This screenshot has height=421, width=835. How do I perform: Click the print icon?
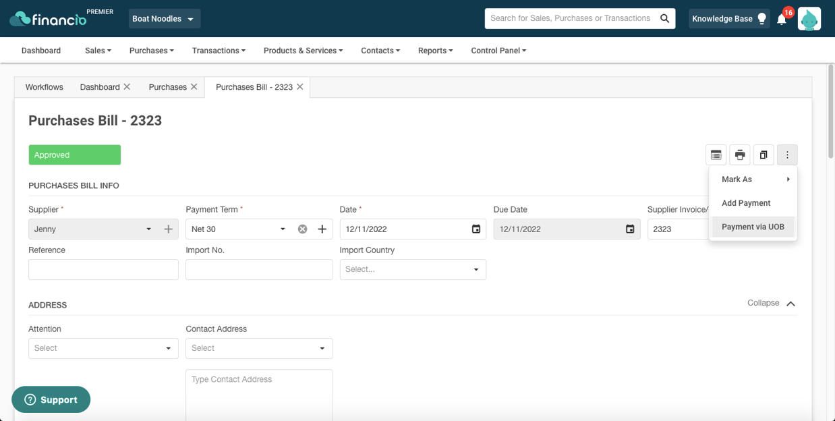pyautogui.click(x=740, y=155)
